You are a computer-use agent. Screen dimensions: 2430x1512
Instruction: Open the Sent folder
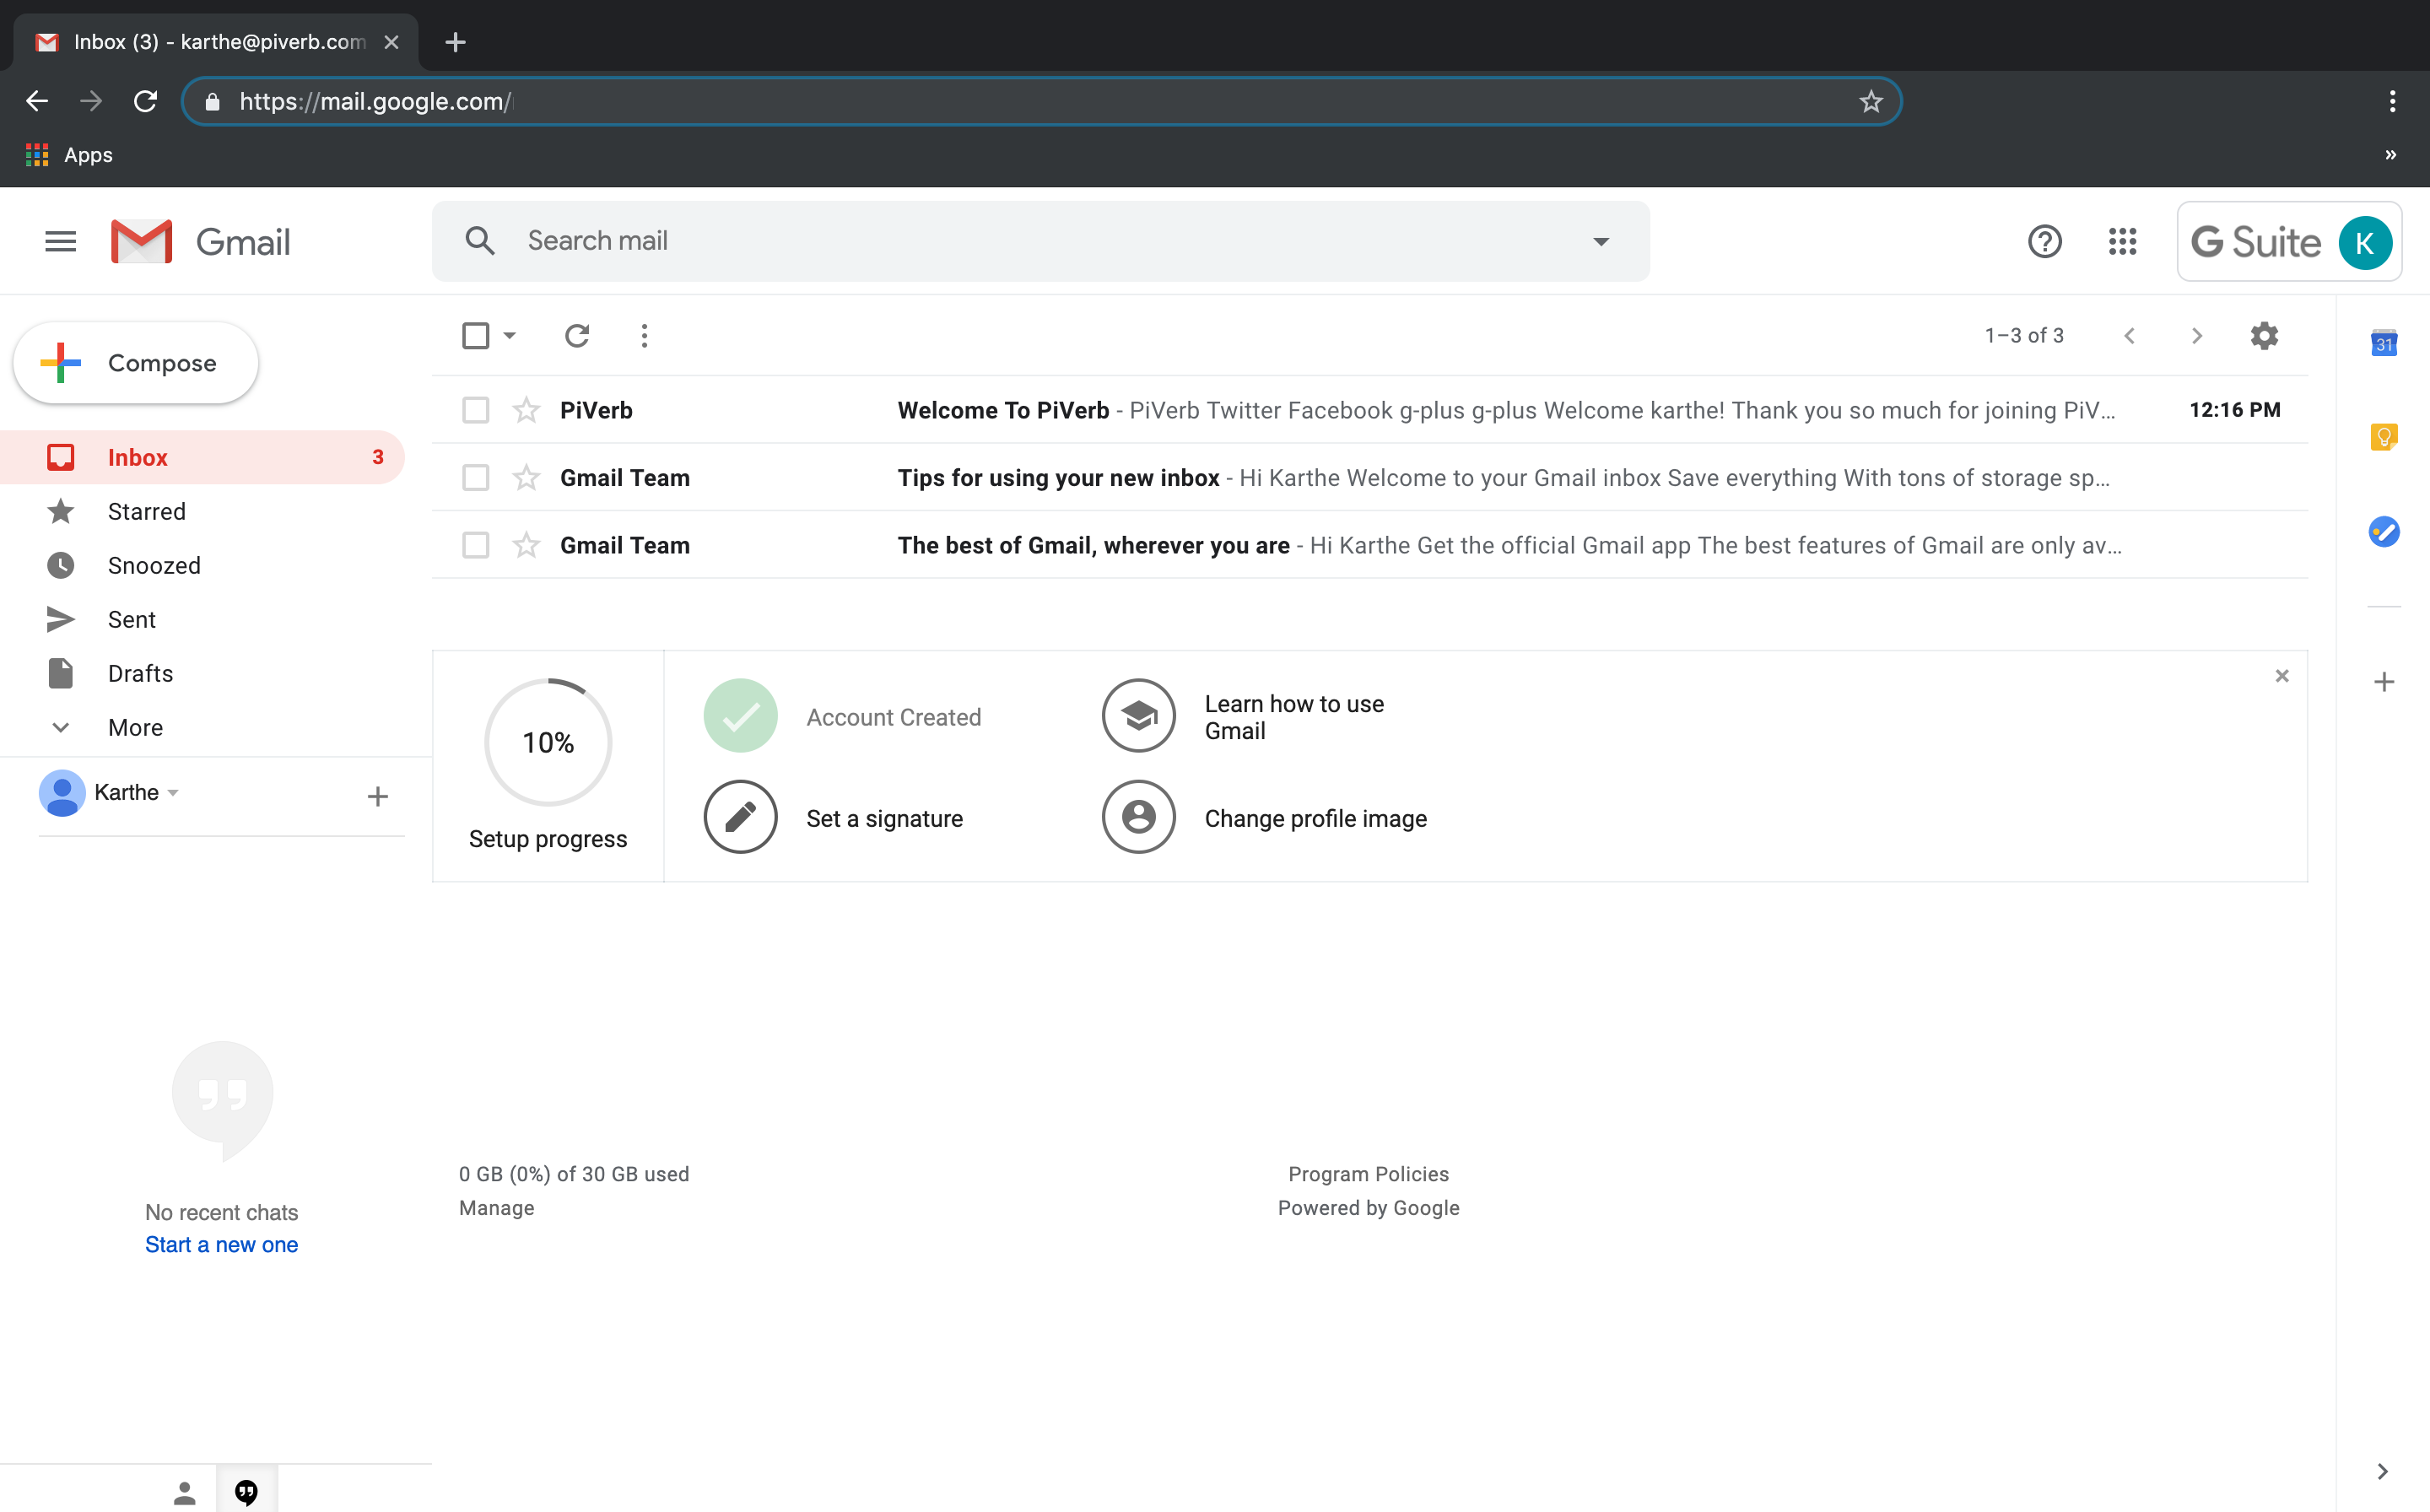click(202, 619)
